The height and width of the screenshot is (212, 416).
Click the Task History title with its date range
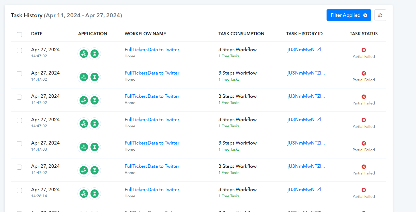point(66,15)
